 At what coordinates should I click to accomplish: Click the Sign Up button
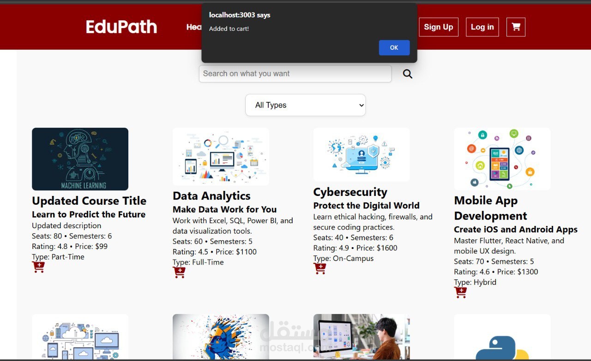438,27
